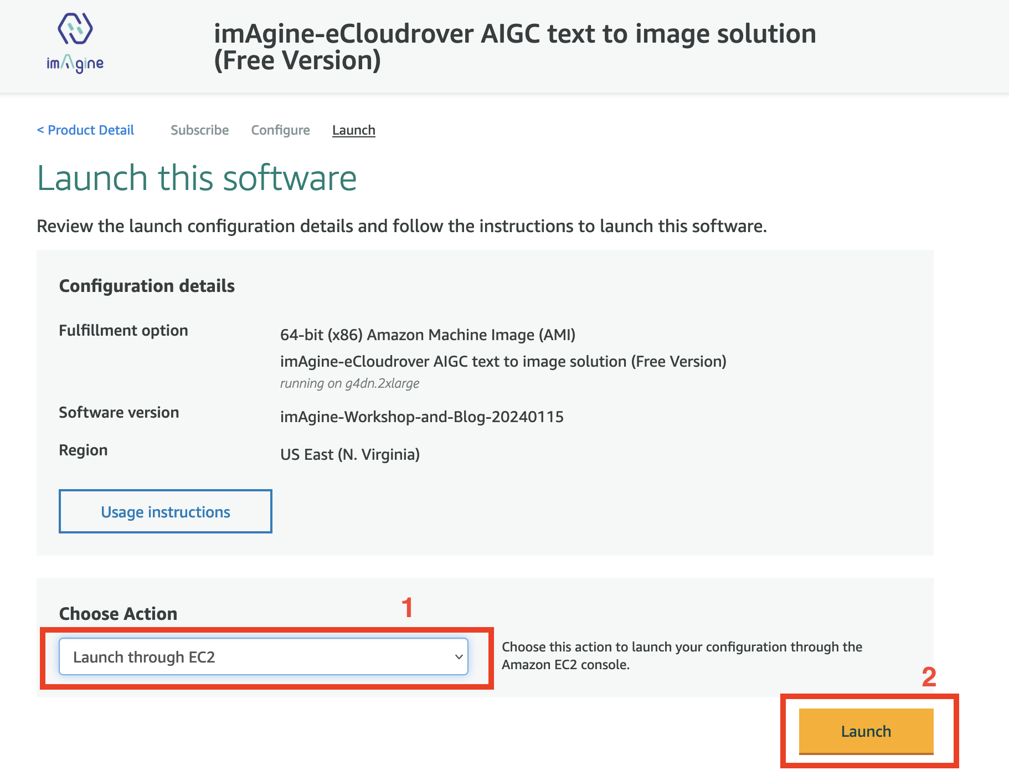
Task: Click the EC2 console action description text
Action: pos(682,656)
